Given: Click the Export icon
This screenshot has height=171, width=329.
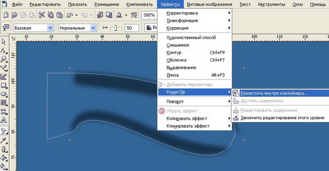Looking at the screenshot, I should click(109, 15).
